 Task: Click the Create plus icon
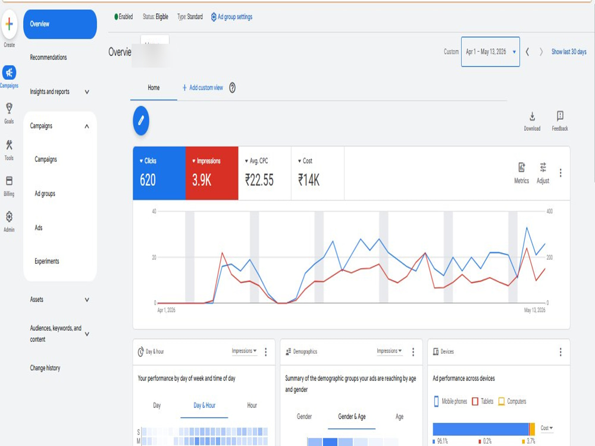point(10,24)
